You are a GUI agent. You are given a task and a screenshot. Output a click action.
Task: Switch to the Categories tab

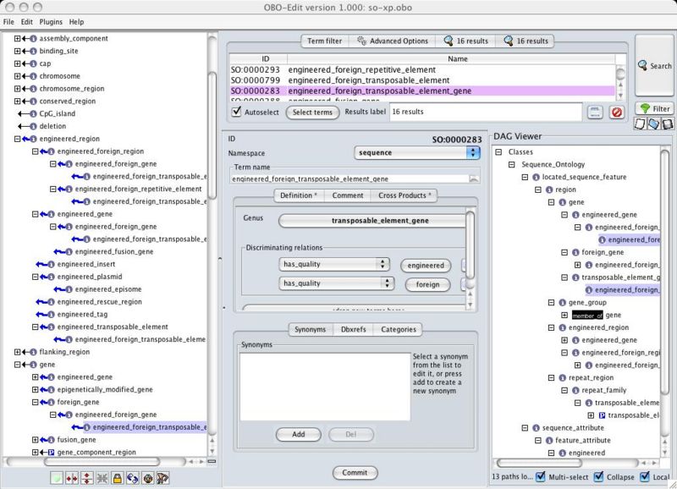click(x=399, y=329)
